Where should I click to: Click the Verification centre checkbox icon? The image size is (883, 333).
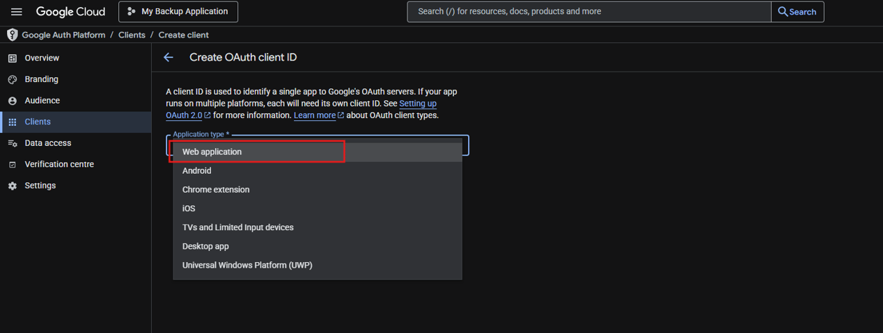[x=12, y=165]
